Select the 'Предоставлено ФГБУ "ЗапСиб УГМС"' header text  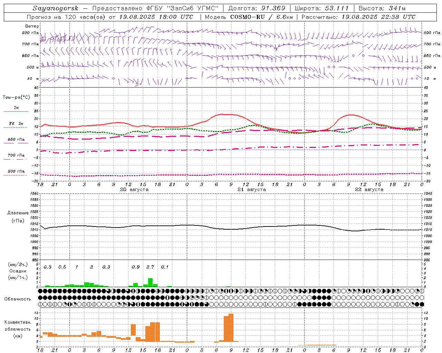point(156,8)
